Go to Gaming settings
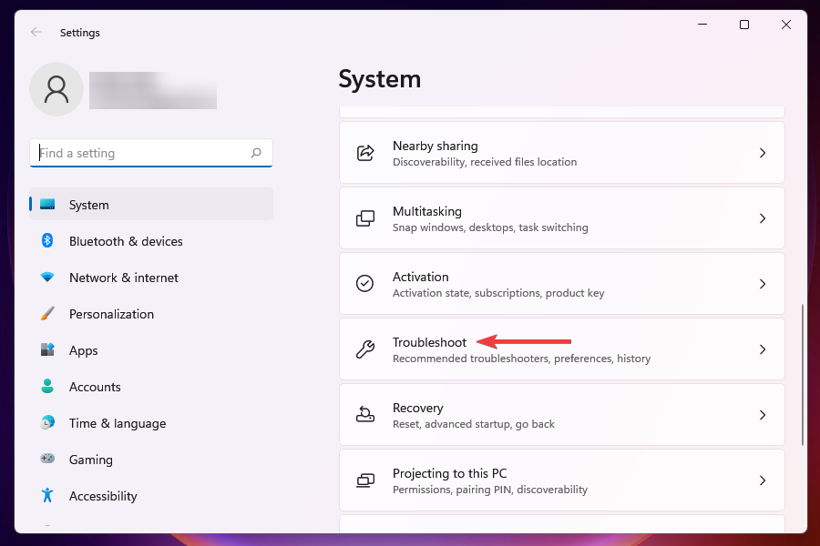Image resolution: width=820 pixels, height=546 pixels. (x=151, y=460)
